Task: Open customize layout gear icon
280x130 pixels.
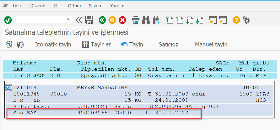Action: (246, 20)
